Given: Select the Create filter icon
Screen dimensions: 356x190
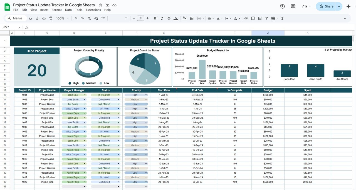Looking at the screenshot, I should coord(266,18).
